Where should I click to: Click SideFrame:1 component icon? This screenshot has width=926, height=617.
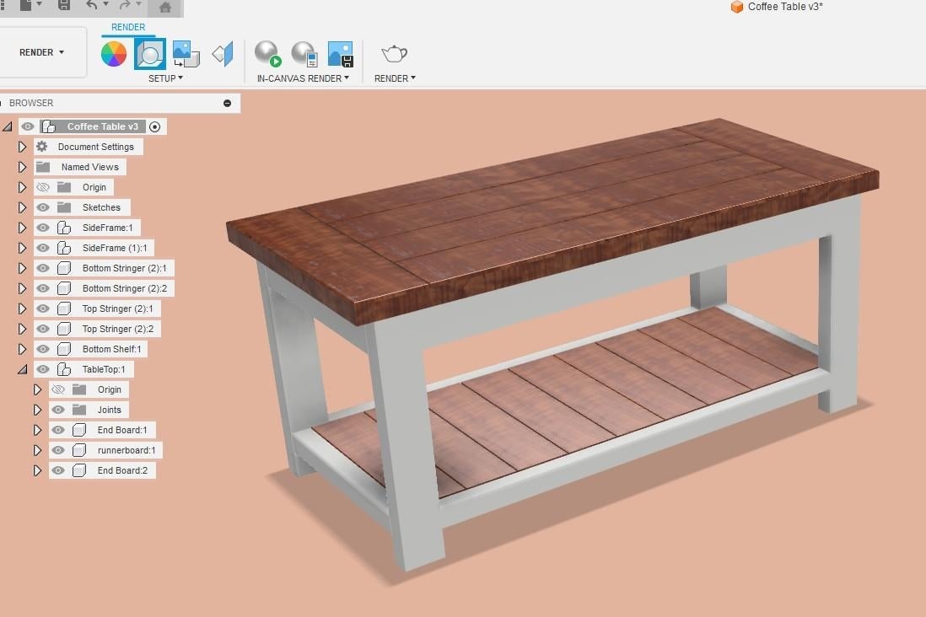64,228
